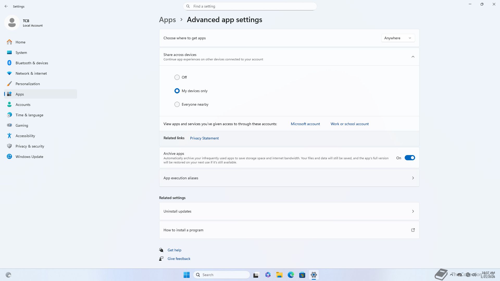Click the Work or school account link
Screen dimensions: 500x281
click(349, 124)
